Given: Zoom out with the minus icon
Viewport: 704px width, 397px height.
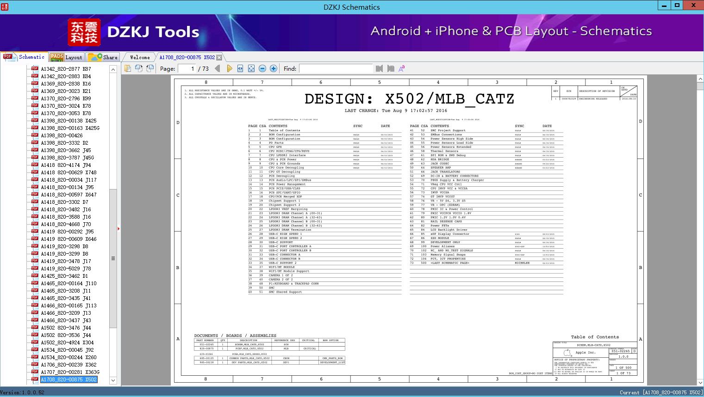Looking at the screenshot, I should point(262,68).
